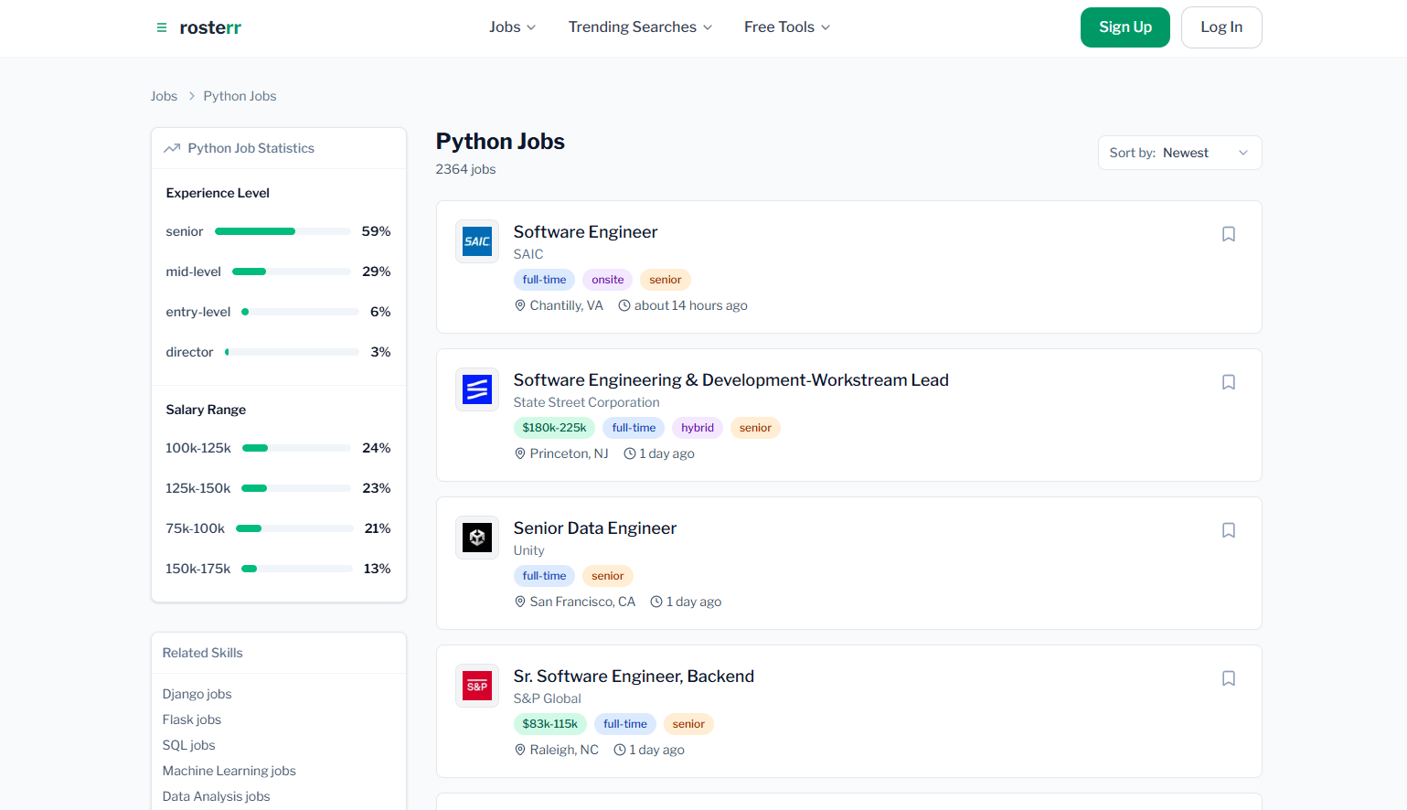Click the Python Job Statistics trend icon
This screenshot has width=1407, height=810.
coord(171,148)
